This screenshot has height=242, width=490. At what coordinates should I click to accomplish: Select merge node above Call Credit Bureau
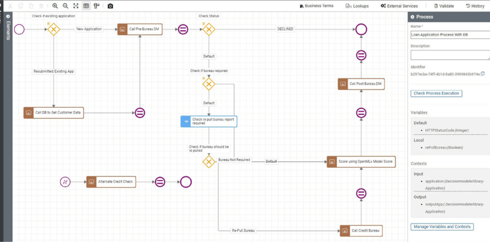point(361,194)
